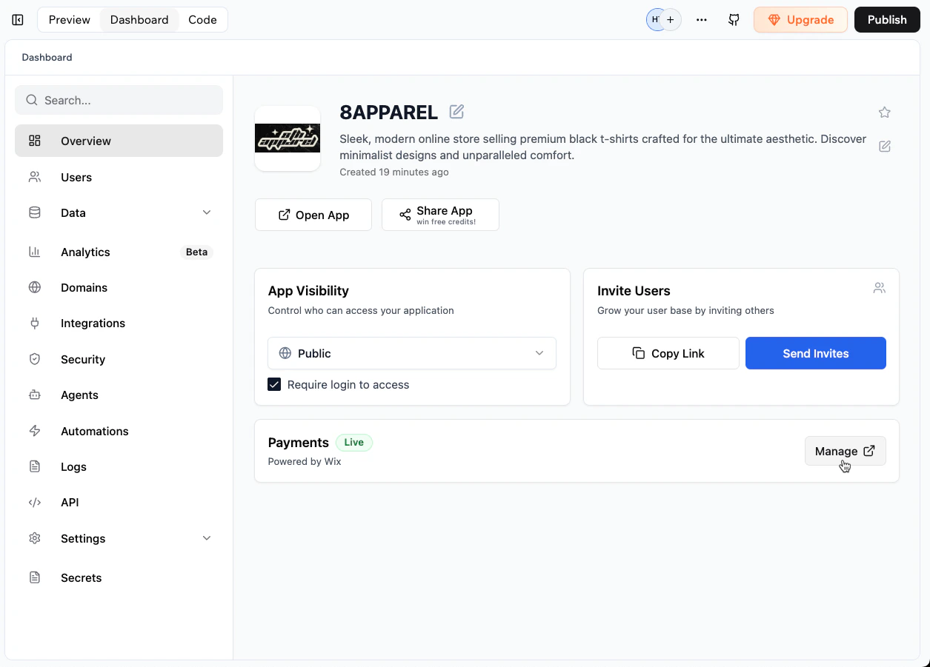Click the users icon in Invite Users card
930x667 pixels.
tap(879, 288)
